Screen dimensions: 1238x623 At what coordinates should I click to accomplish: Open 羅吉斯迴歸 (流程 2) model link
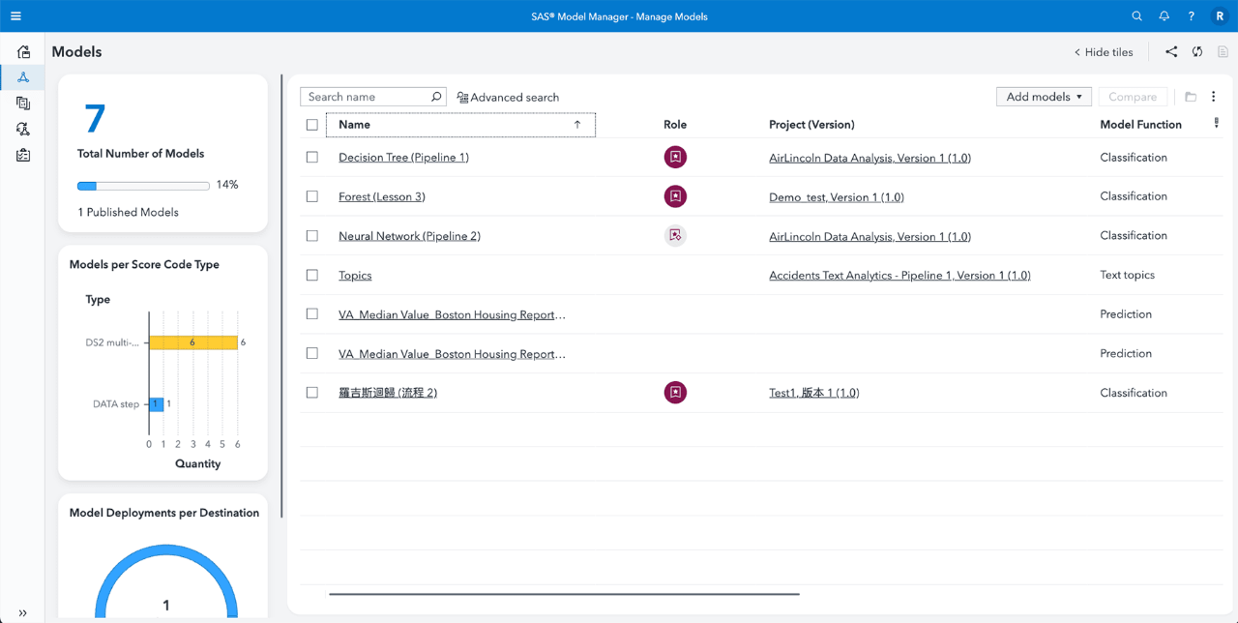tap(388, 393)
